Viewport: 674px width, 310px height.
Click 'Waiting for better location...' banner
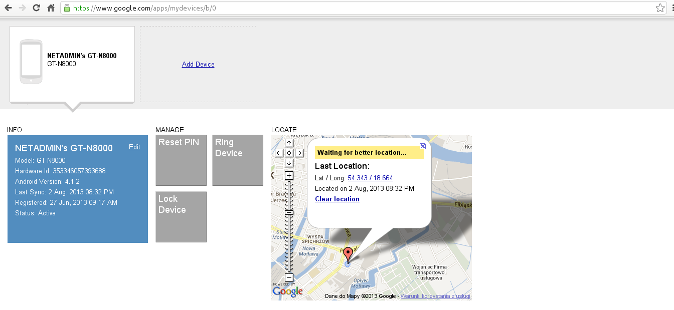coord(369,153)
